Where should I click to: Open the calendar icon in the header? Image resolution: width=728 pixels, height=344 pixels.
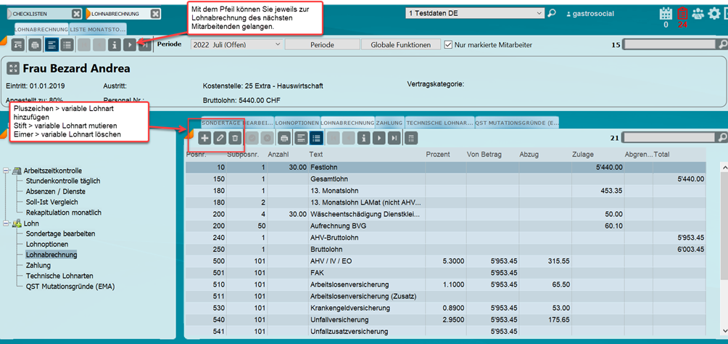665,13
